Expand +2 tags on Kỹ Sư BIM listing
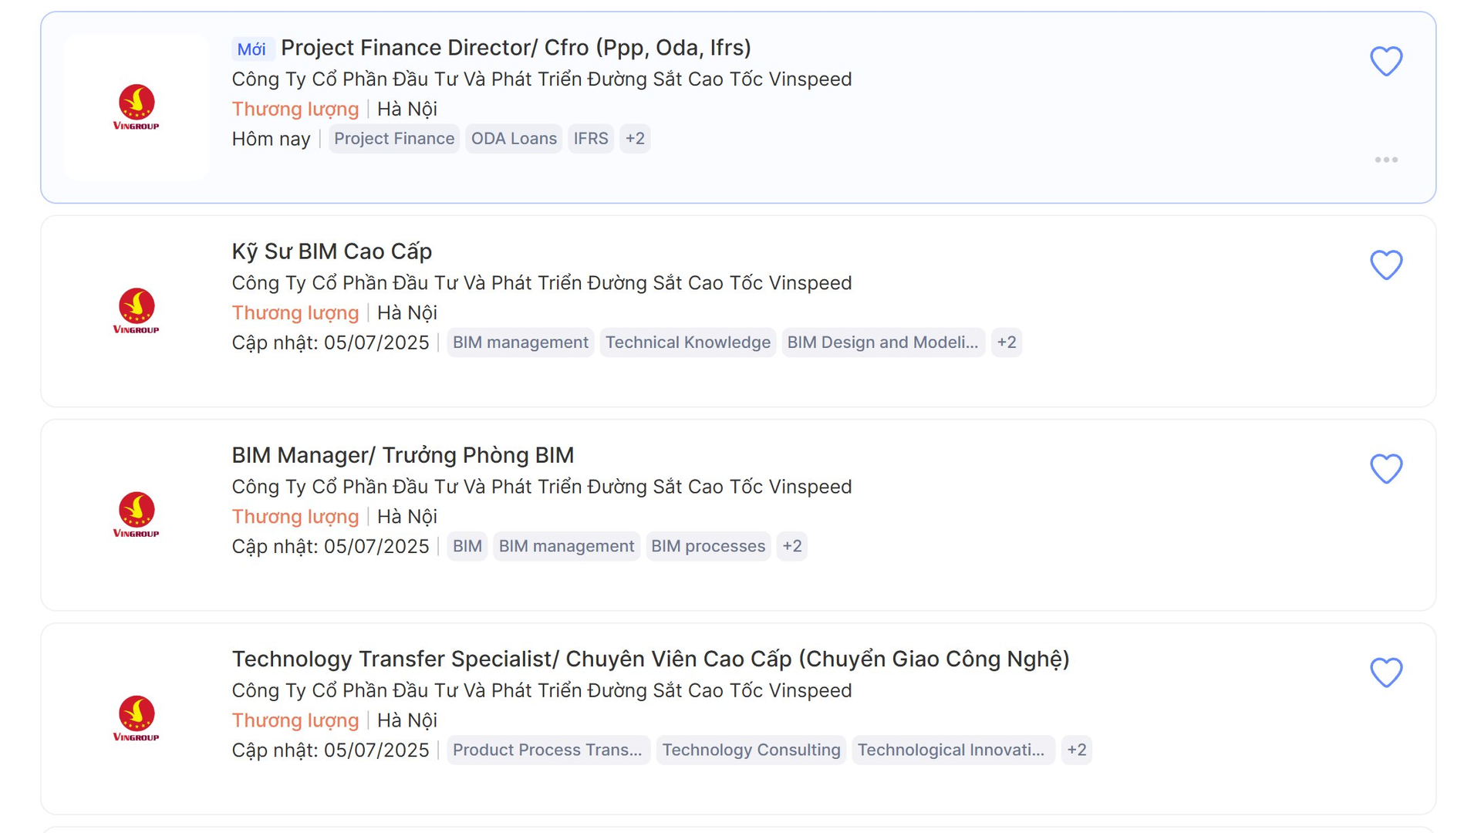 [x=1007, y=342]
